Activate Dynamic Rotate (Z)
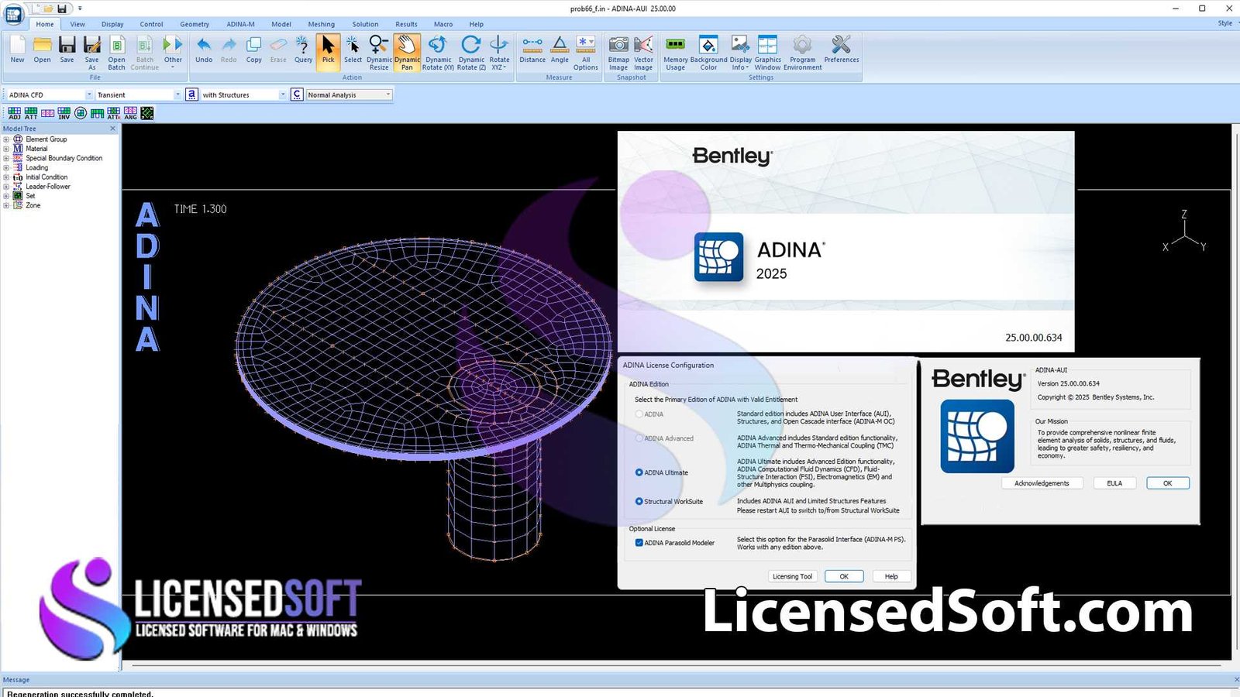1240x697 pixels. tap(471, 53)
